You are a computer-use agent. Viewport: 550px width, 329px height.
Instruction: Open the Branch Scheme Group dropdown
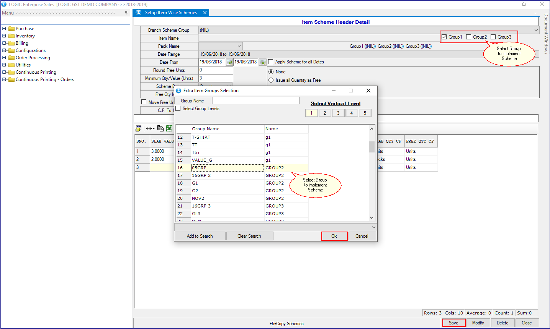(536, 30)
